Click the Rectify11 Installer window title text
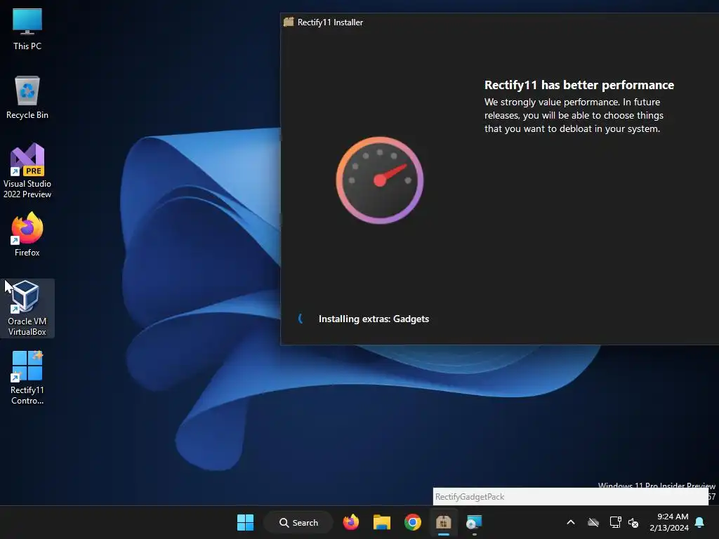719x539 pixels. coord(330,22)
